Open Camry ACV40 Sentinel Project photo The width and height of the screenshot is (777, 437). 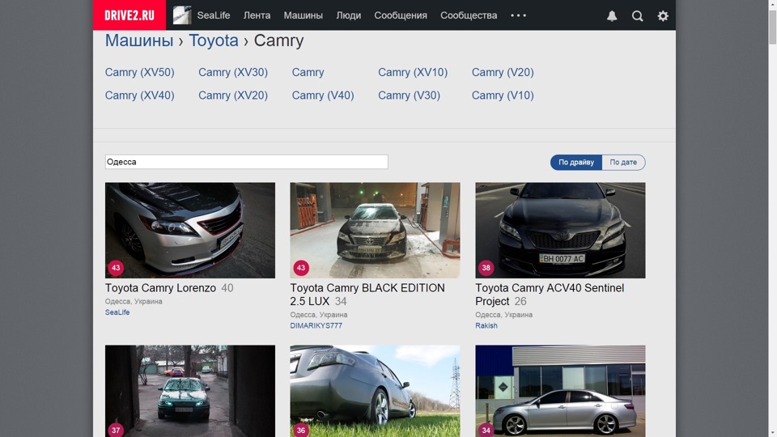560,231
